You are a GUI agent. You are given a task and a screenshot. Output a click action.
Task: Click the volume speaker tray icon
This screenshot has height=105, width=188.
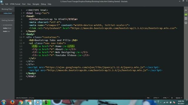tap(167, 102)
